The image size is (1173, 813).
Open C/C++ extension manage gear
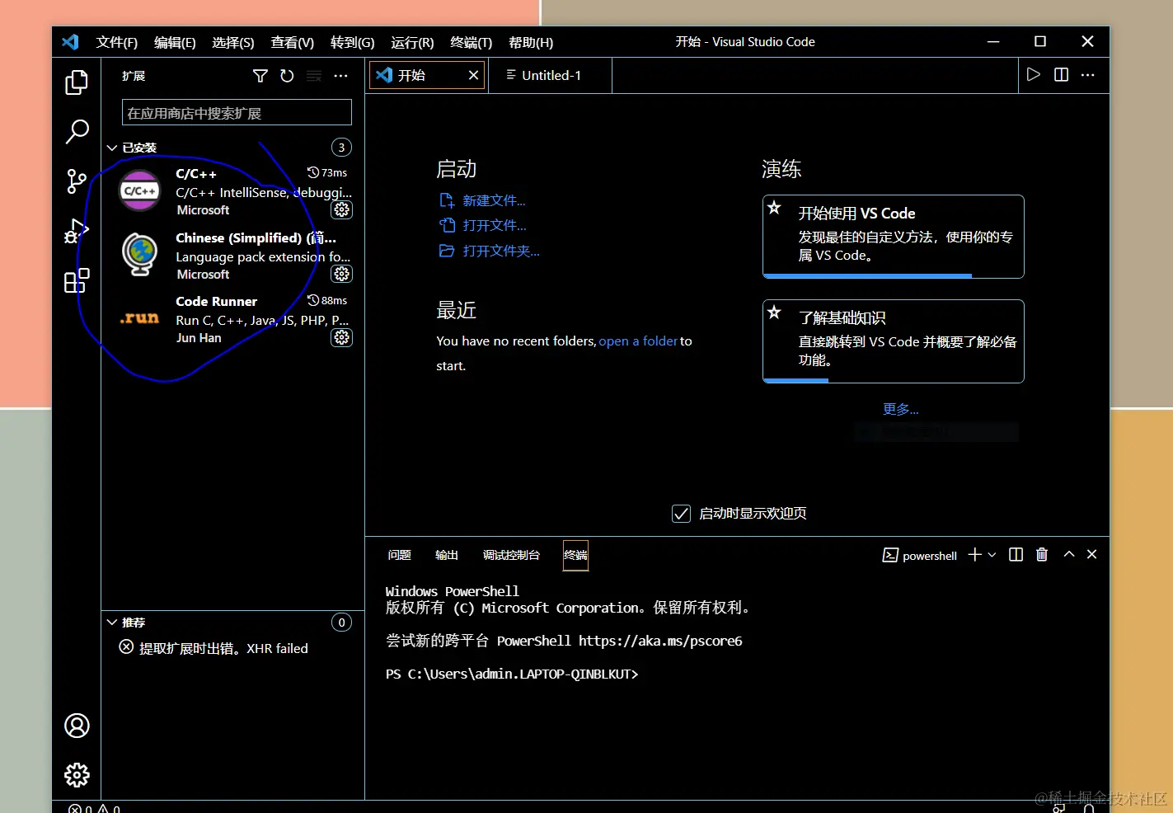(x=341, y=209)
